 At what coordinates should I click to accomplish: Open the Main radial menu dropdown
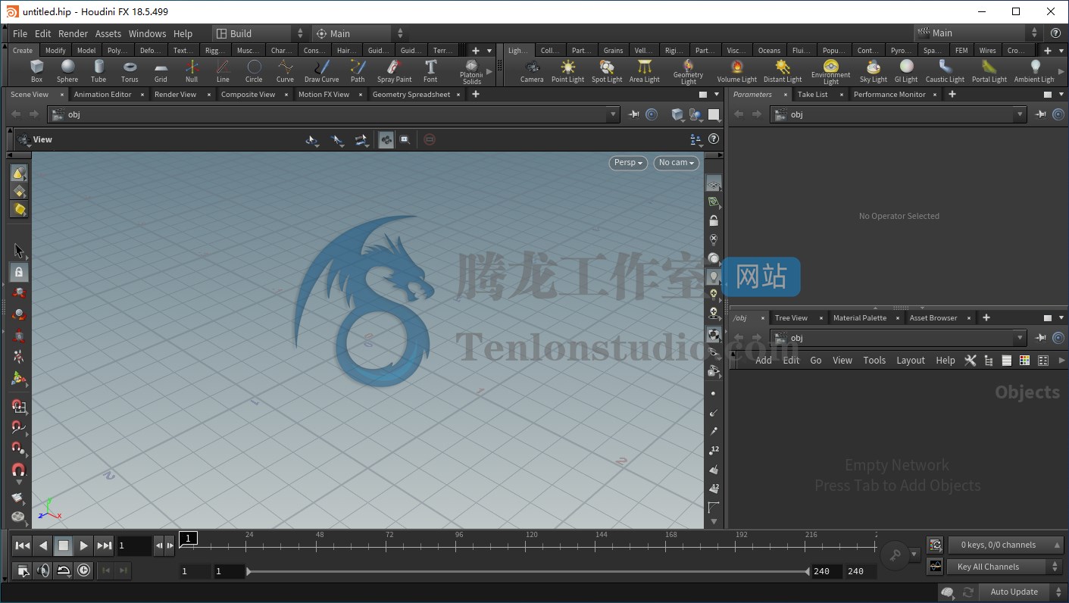(x=359, y=33)
